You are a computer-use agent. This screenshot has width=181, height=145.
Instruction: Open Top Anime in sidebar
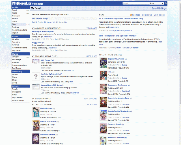click(x=16, y=50)
